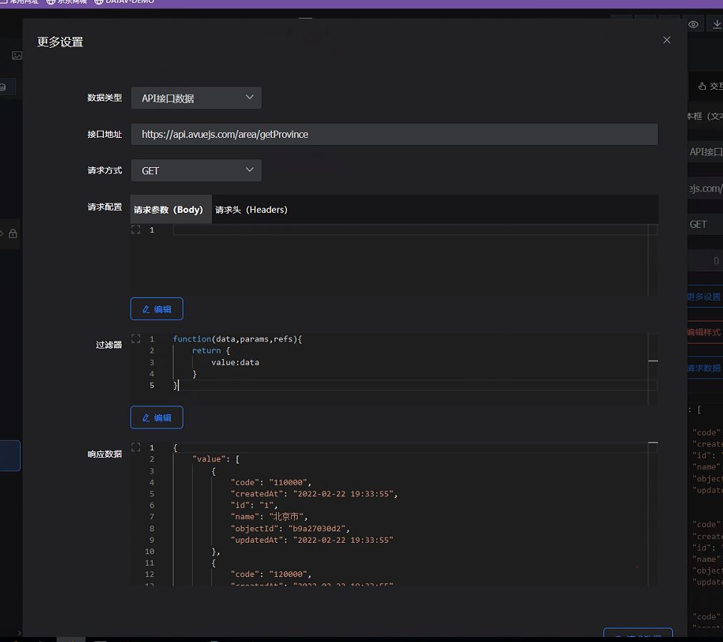Click the database icon in left sidebar
This screenshot has width=723, height=642.
pyautogui.click(x=3, y=86)
